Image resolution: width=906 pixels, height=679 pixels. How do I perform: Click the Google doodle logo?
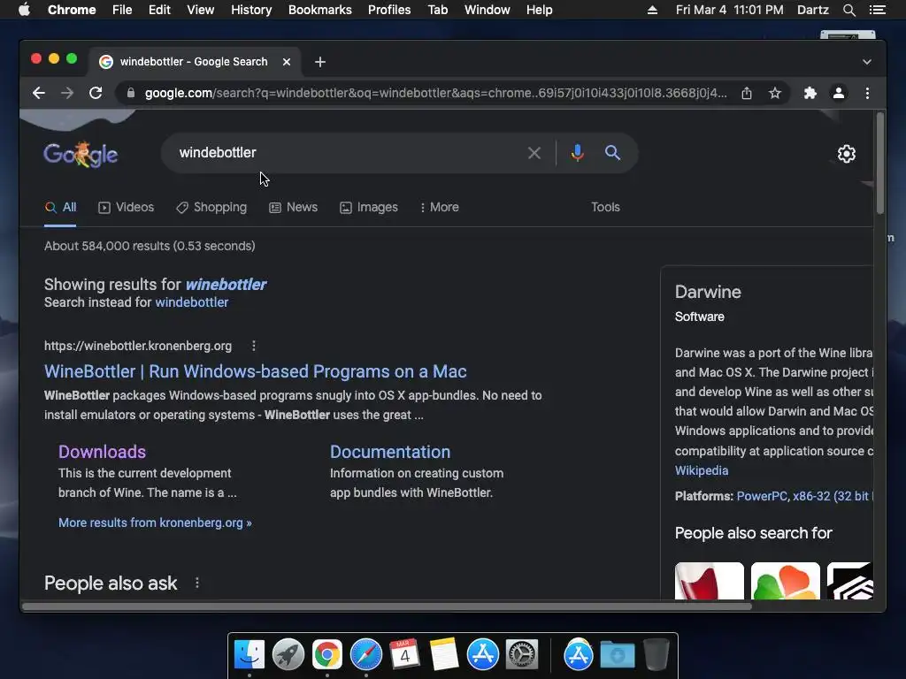coord(81,154)
